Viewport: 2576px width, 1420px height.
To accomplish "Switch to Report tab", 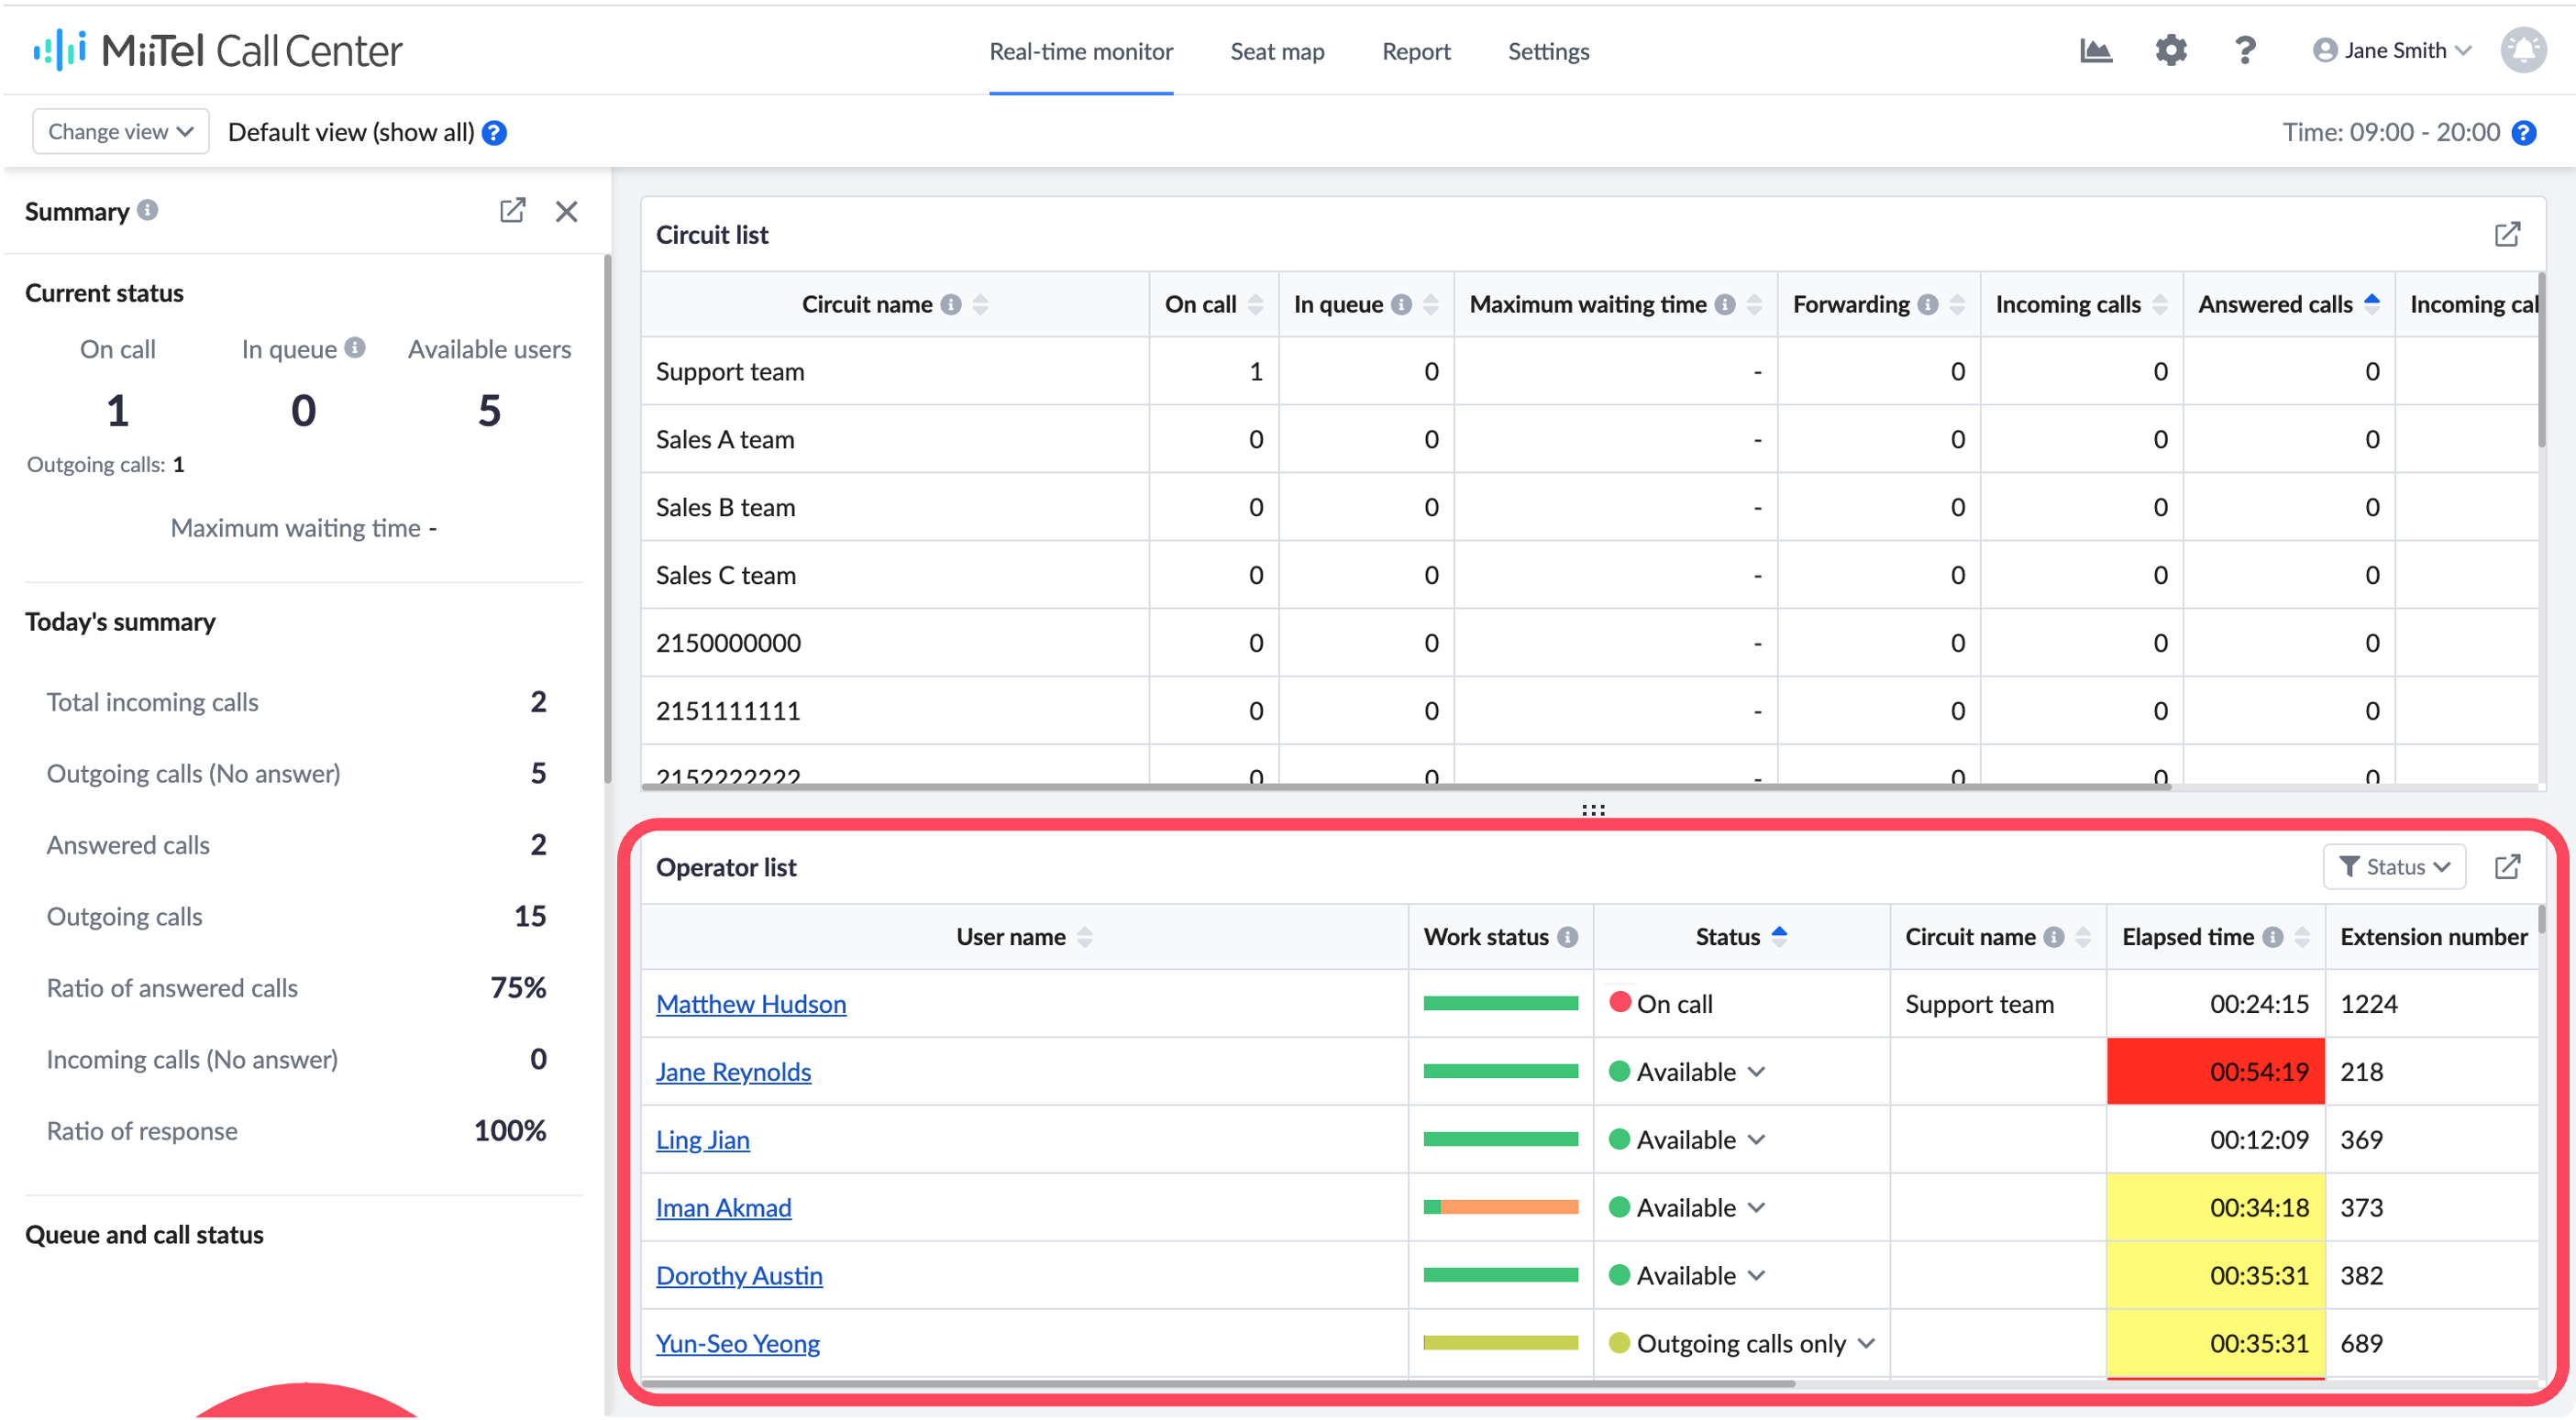I will click(1415, 51).
